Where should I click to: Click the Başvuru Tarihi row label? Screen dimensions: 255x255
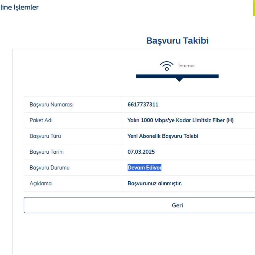pyautogui.click(x=46, y=152)
